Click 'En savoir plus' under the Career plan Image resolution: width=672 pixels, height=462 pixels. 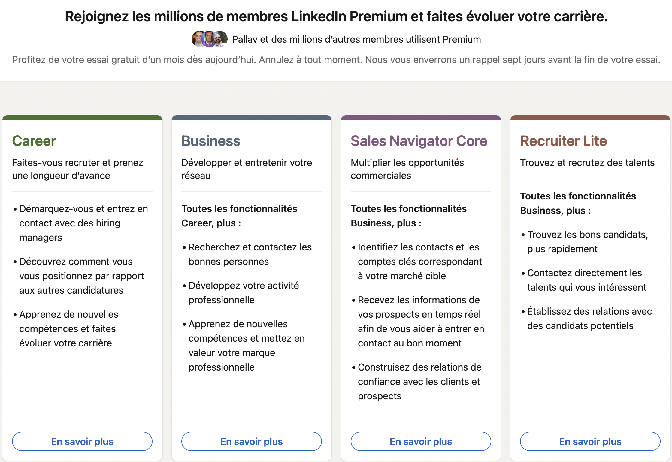click(x=82, y=441)
